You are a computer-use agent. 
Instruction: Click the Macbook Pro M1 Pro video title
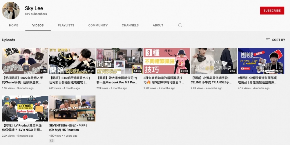tap(117, 80)
